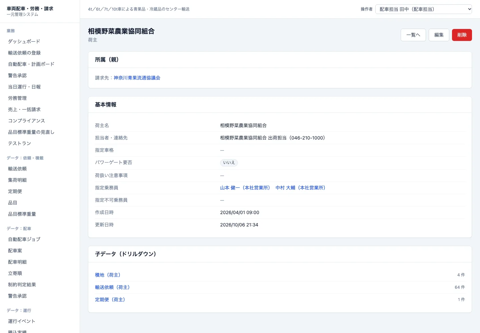Click the 編集 button
This screenshot has height=333, width=480.
(439, 35)
